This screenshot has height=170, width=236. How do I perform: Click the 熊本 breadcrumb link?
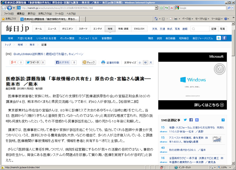click(32, 45)
